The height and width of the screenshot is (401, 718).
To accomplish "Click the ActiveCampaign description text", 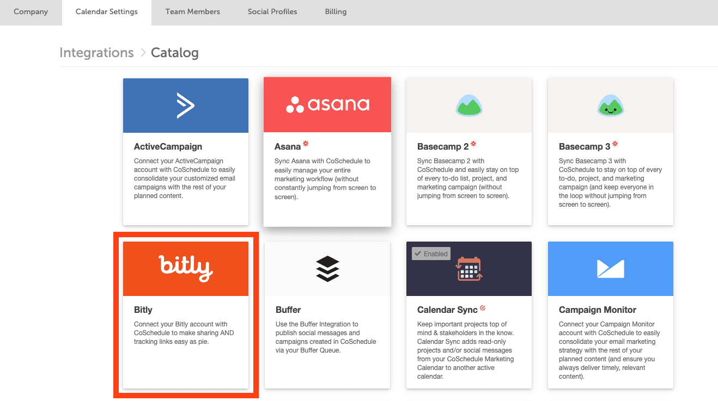I will click(x=185, y=178).
